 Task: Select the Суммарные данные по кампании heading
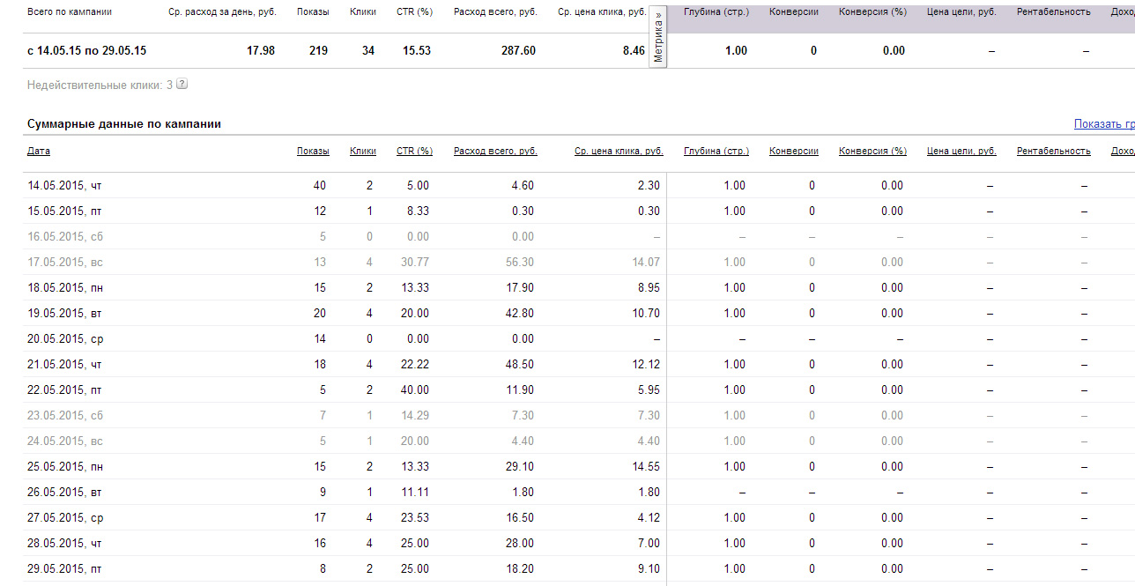click(124, 124)
